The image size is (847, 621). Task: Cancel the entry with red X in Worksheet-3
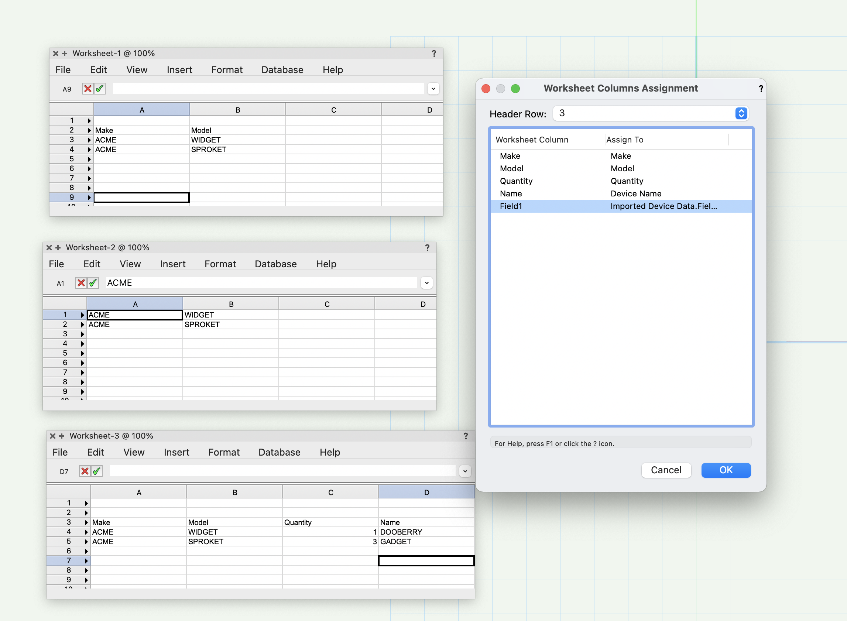coord(84,471)
